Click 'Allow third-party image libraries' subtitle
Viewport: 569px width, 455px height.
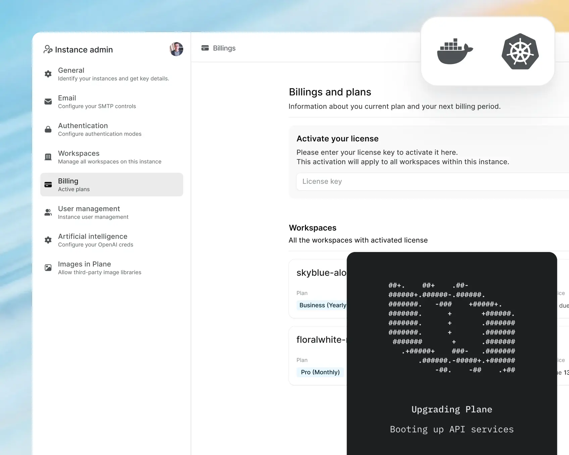click(x=100, y=272)
